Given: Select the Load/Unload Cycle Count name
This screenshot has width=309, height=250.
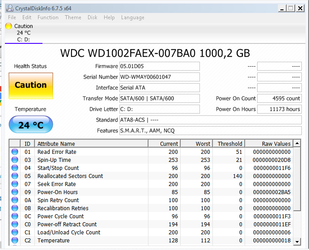Looking at the screenshot, I should 69,232.
